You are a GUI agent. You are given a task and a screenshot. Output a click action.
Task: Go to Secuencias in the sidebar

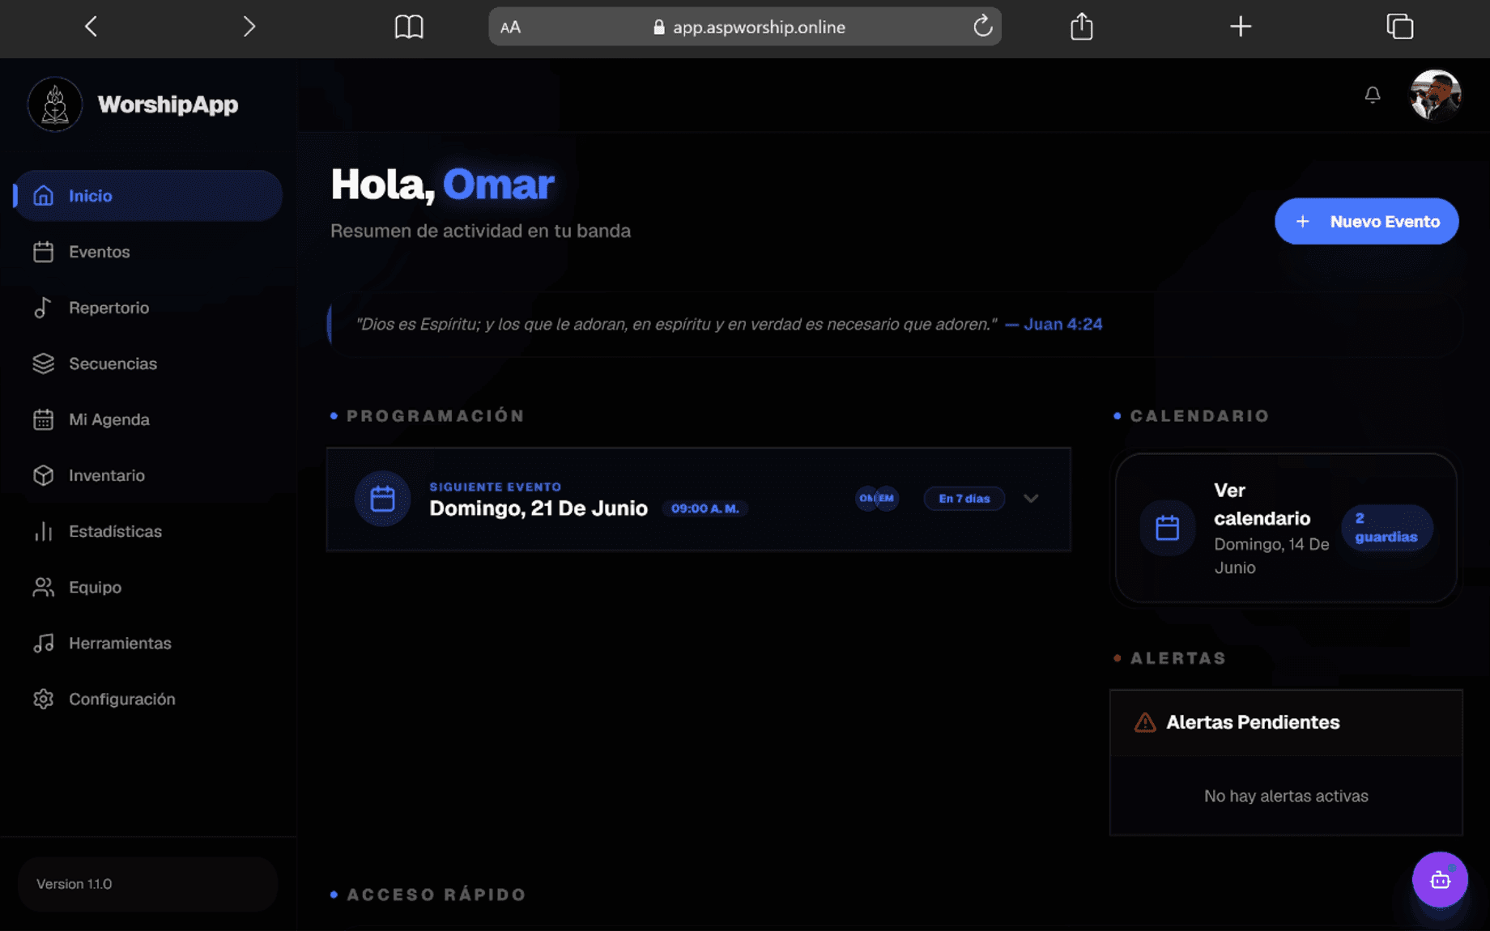[148, 363]
